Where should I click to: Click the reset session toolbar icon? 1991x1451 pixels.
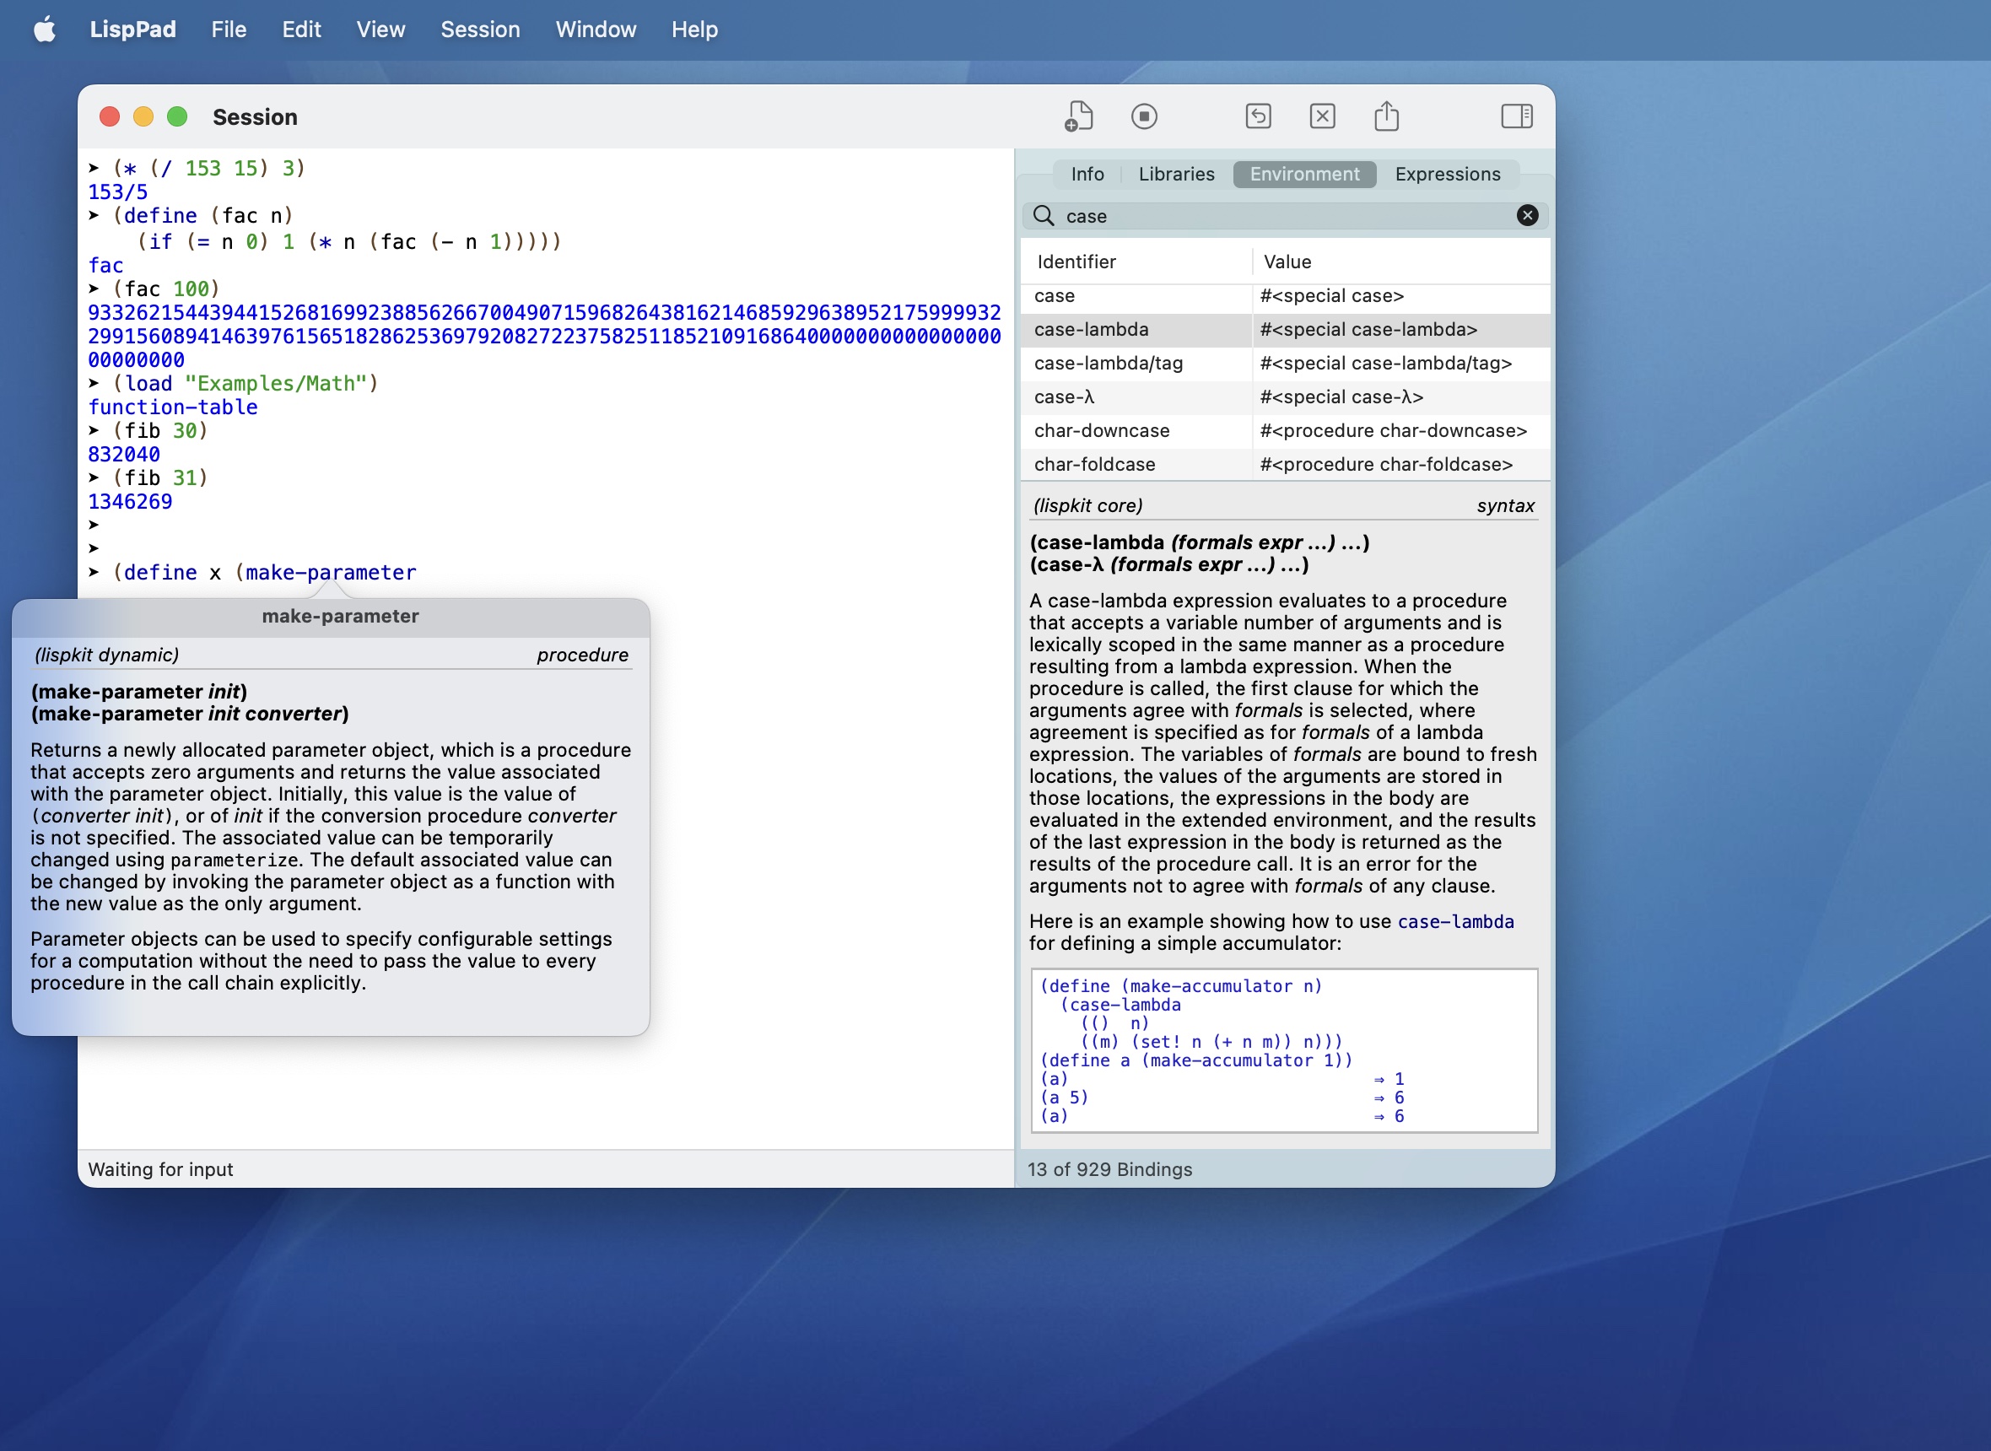(x=1258, y=116)
